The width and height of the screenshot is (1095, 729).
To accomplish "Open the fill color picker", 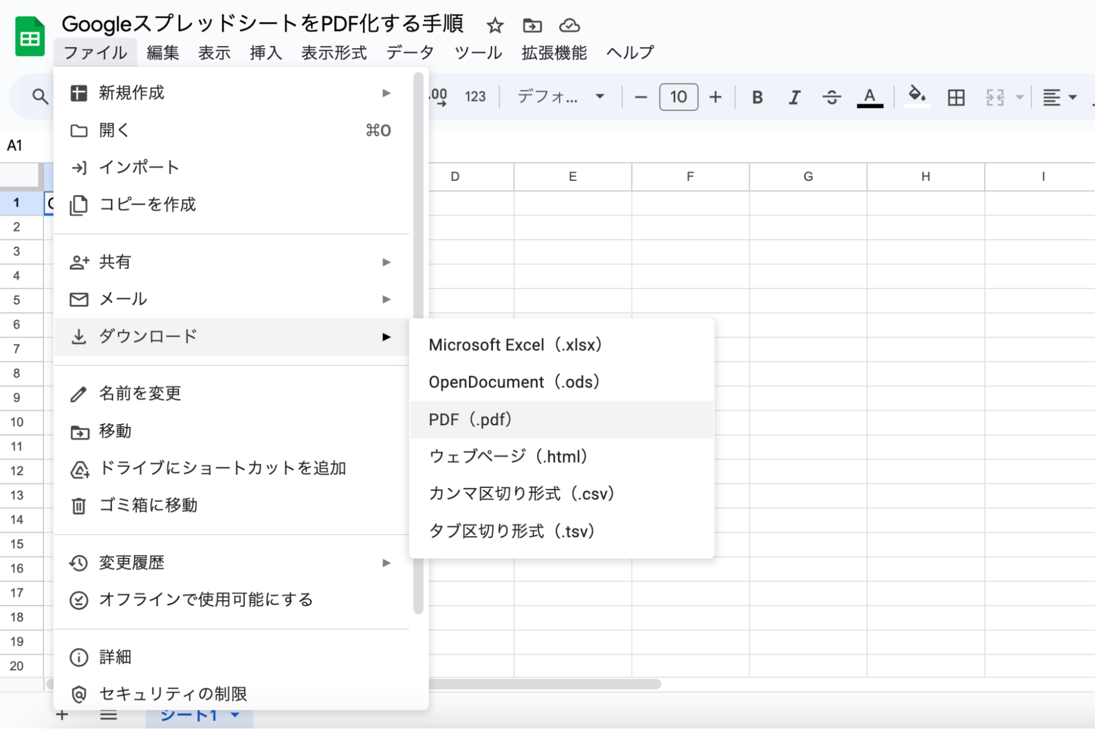I will [918, 97].
